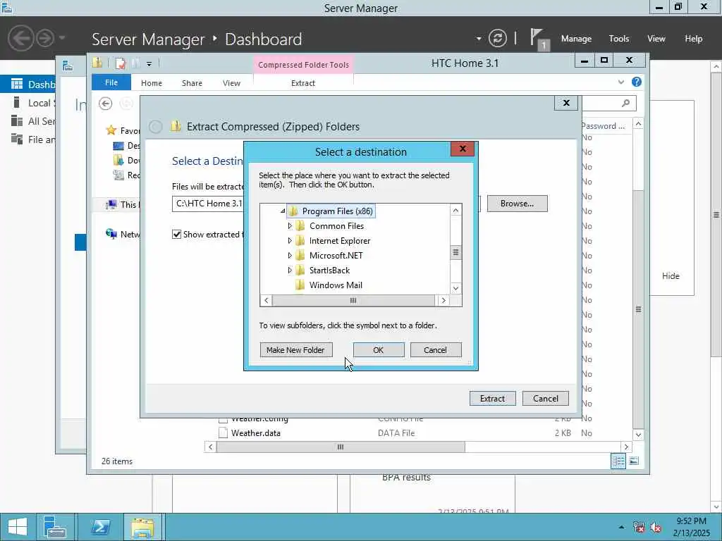Click the Explorer window folder icon in quick access toolbar
Image resolution: width=722 pixels, height=541 pixels.
[x=97, y=63]
